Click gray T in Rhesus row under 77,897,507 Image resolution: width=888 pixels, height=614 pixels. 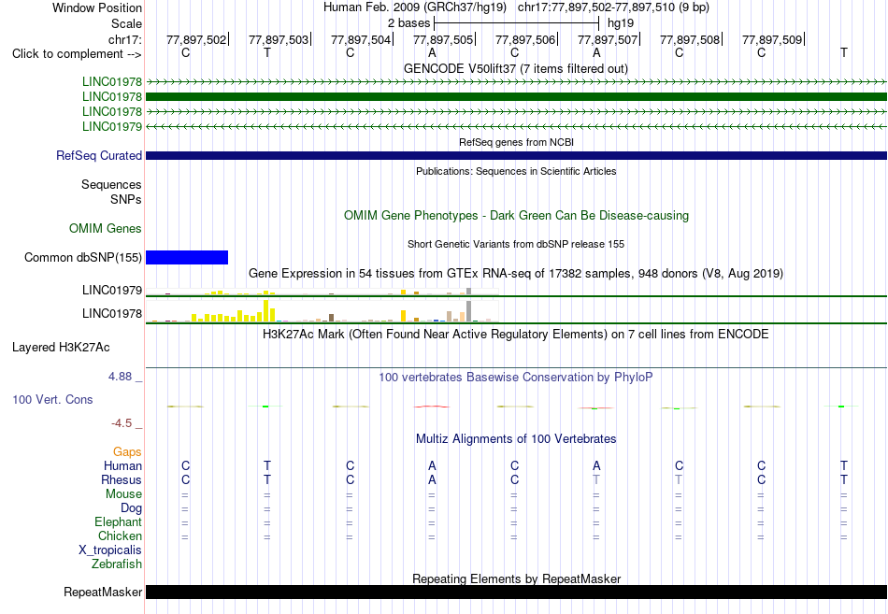[596, 479]
